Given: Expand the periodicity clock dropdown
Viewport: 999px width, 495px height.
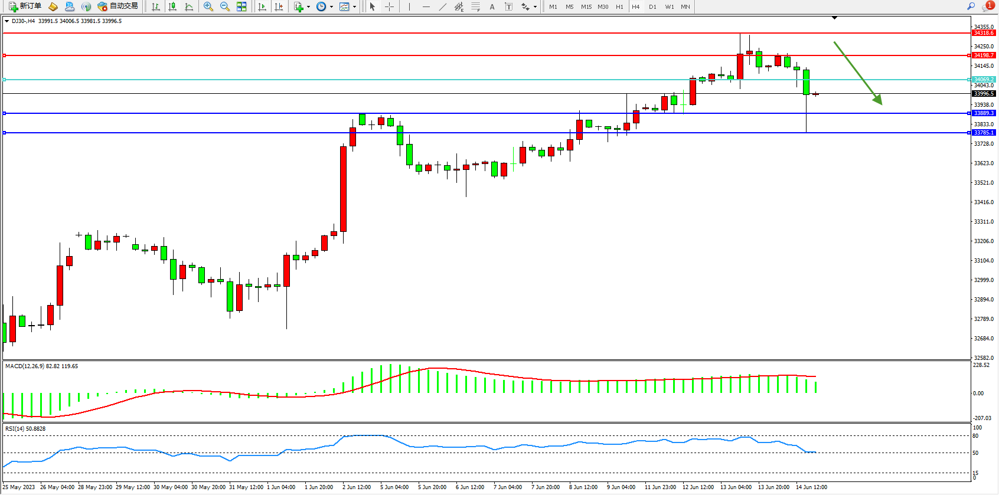Looking at the screenshot, I should (x=331, y=7).
